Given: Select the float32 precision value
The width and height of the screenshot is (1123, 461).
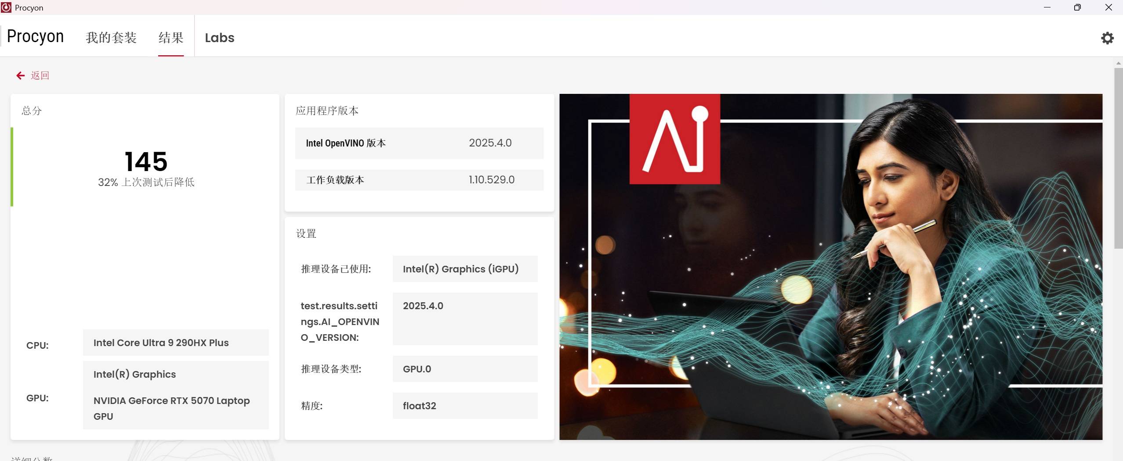Looking at the screenshot, I should tap(465, 406).
